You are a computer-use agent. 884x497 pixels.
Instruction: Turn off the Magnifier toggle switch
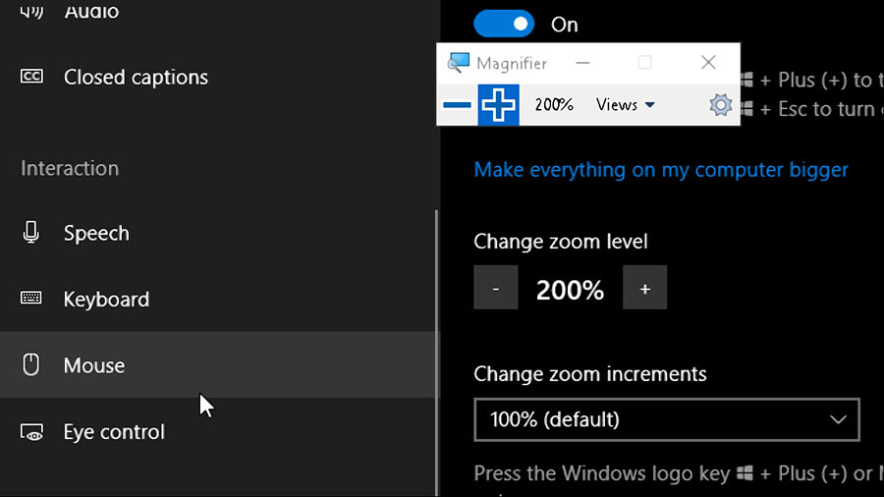tap(504, 24)
